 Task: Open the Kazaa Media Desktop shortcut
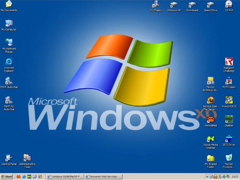pyautogui.click(x=211, y=142)
